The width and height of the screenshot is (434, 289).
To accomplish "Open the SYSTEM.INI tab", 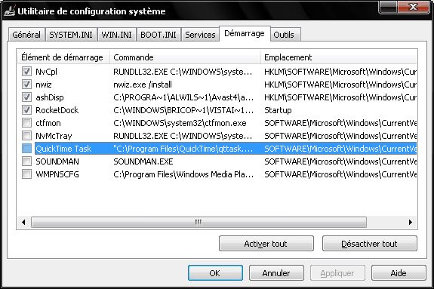I will pos(71,35).
